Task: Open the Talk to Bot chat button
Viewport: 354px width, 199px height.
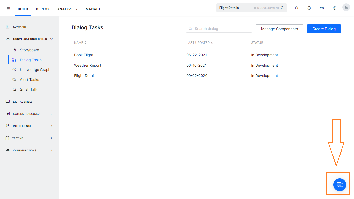Action: click(340, 185)
